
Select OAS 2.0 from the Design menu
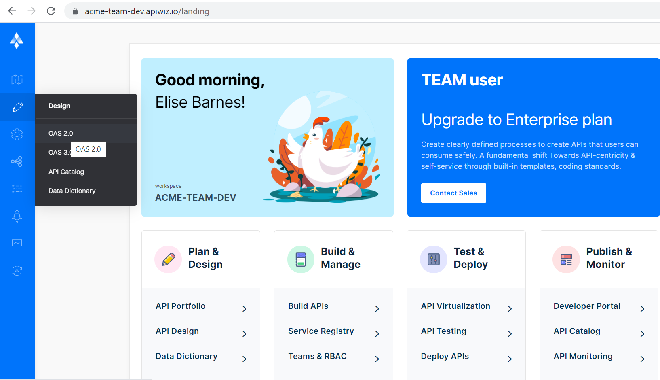(61, 133)
